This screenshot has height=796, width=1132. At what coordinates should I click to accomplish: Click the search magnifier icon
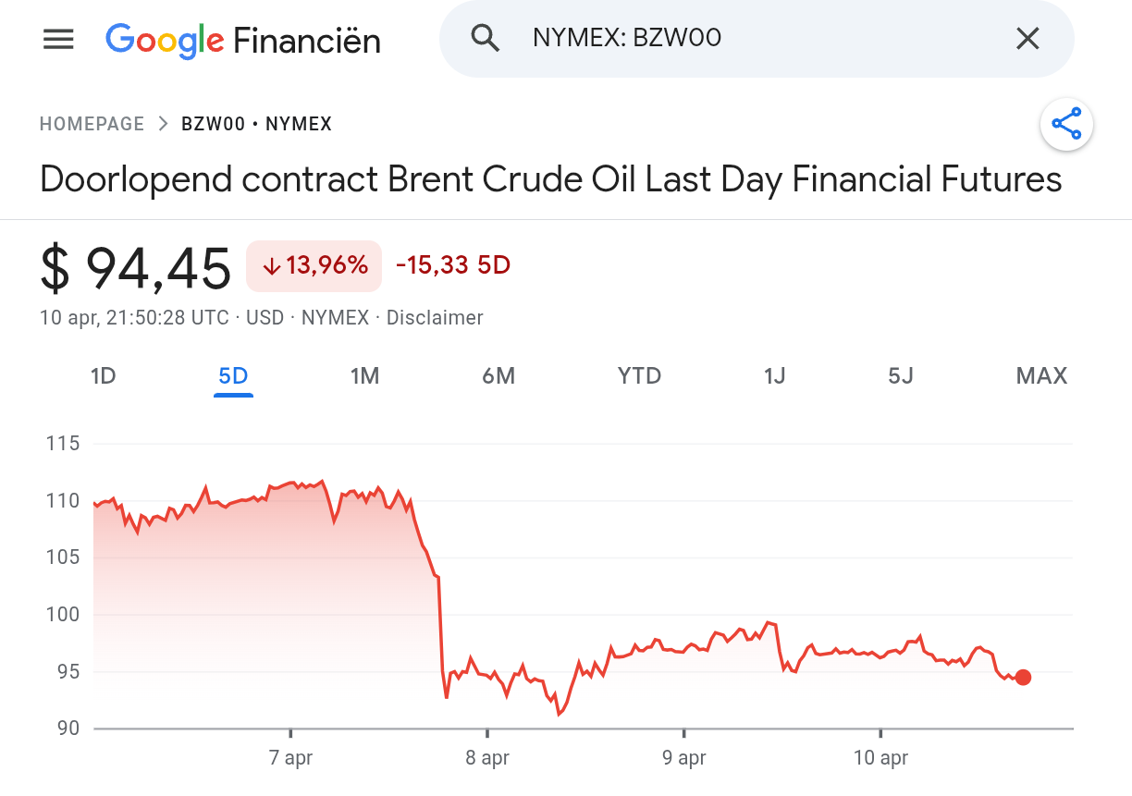(486, 39)
